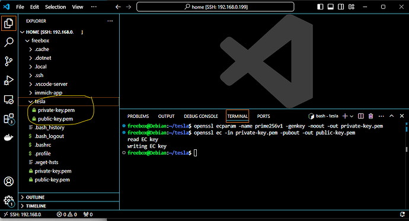
Task: Open the Selection menu
Action: click(55, 7)
